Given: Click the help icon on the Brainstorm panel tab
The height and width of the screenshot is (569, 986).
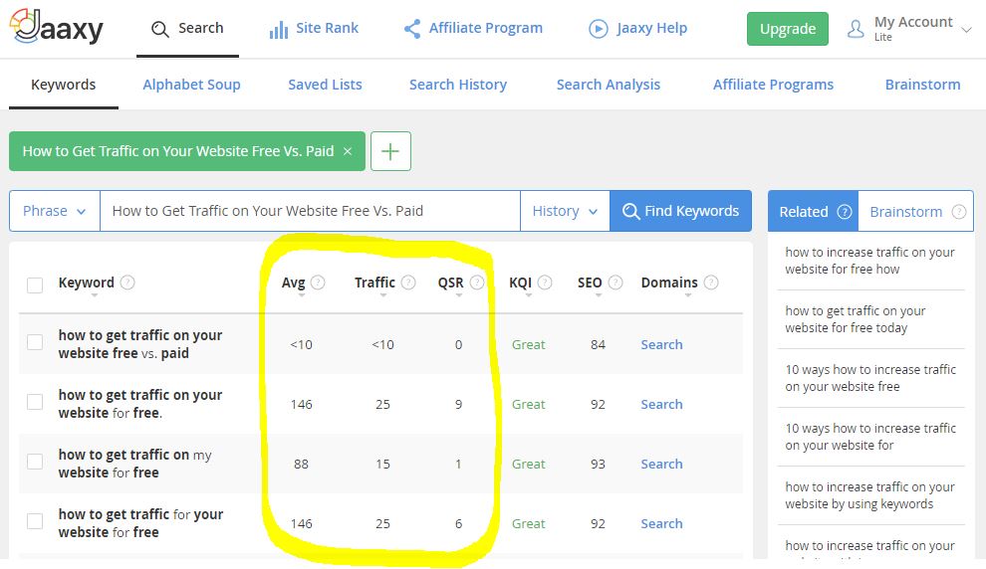Looking at the screenshot, I should [x=959, y=212].
